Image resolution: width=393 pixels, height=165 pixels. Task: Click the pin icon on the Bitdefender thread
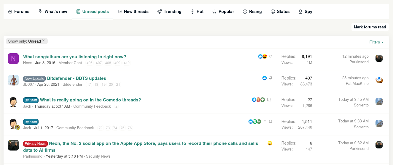pos(271,78)
